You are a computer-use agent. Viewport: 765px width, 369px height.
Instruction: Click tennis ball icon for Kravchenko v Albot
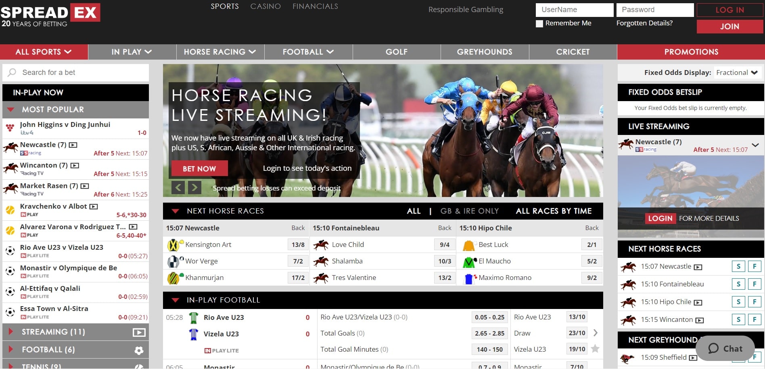tap(10, 210)
